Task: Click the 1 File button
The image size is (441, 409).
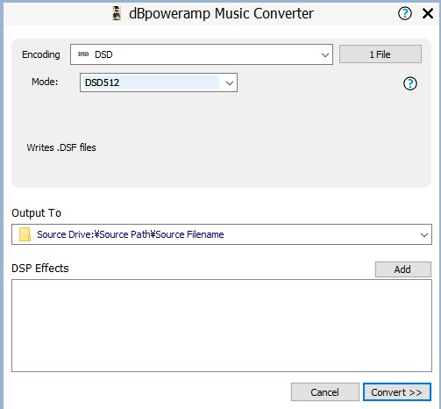Action: coord(381,54)
